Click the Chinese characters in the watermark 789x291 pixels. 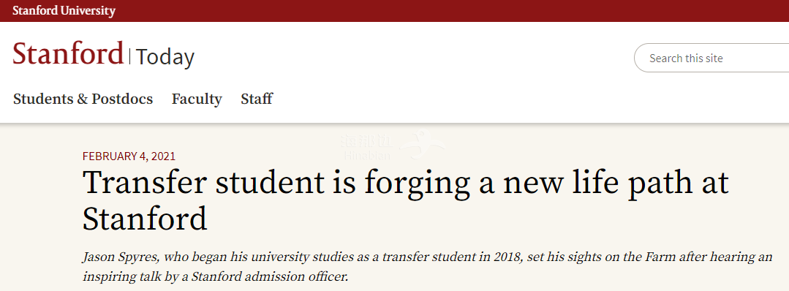[x=366, y=141]
